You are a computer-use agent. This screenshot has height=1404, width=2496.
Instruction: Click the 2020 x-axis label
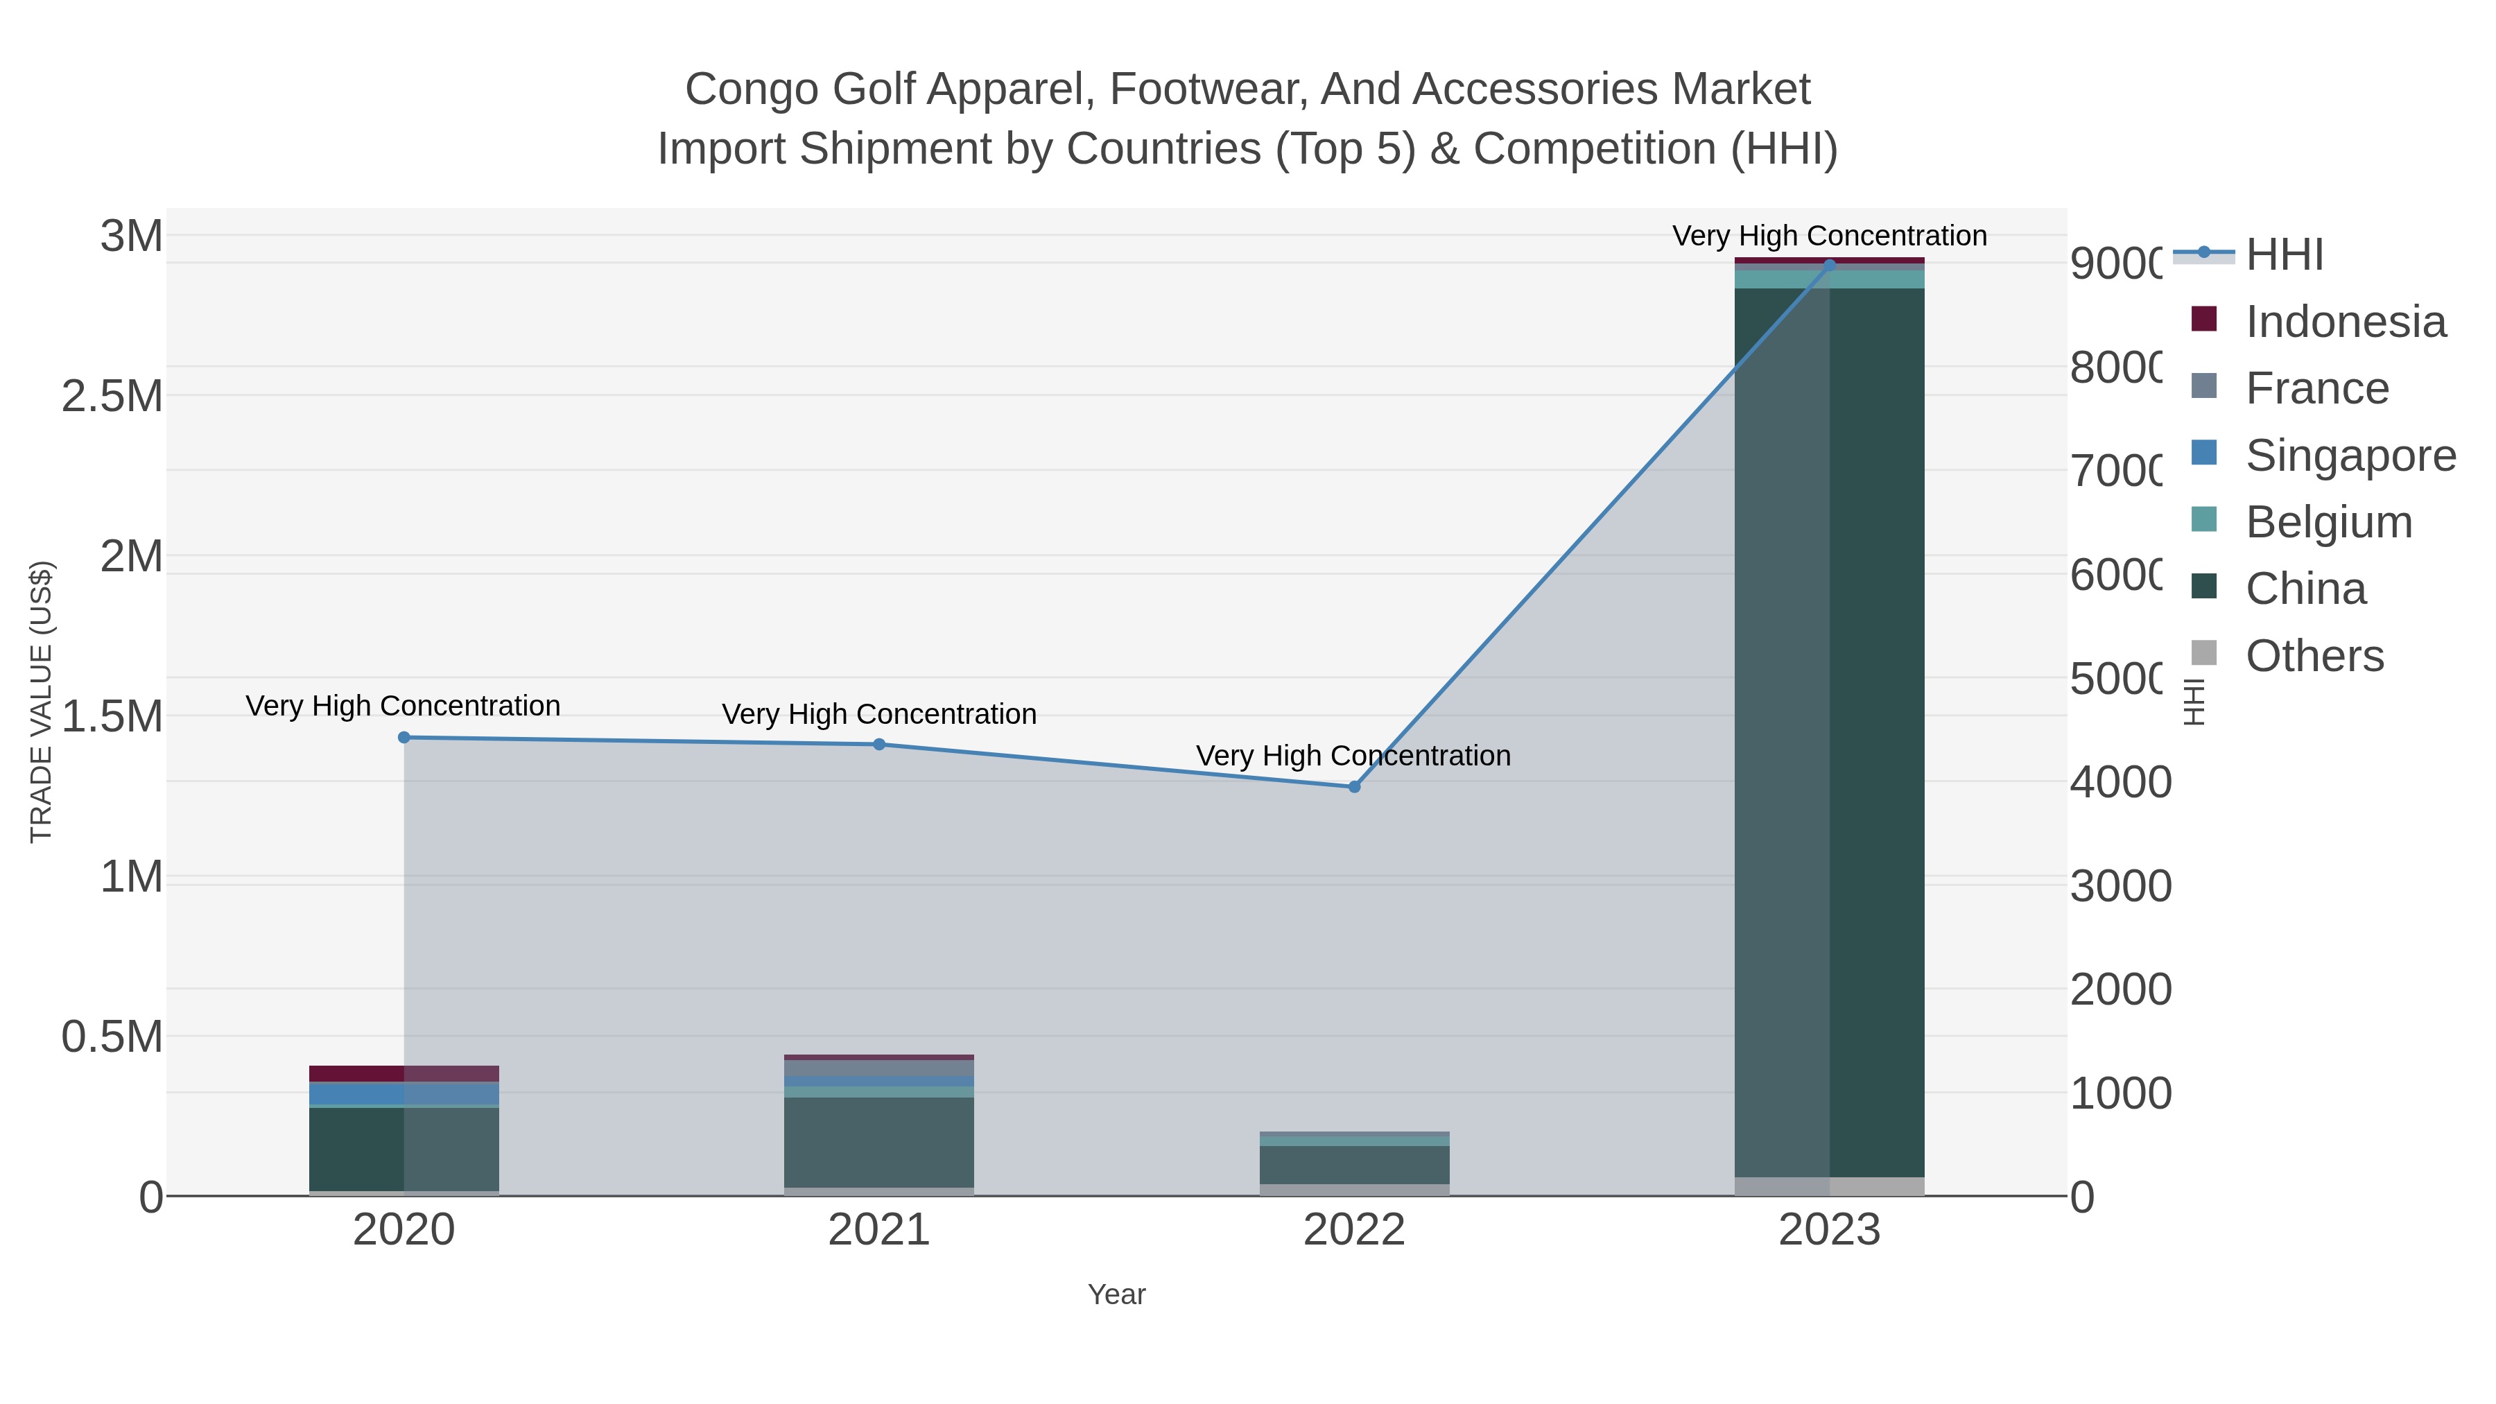point(404,1229)
